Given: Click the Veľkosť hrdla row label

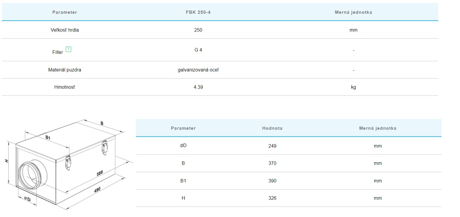Looking at the screenshot, I should click(x=65, y=30).
